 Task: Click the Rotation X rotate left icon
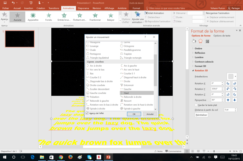pos(228,84)
